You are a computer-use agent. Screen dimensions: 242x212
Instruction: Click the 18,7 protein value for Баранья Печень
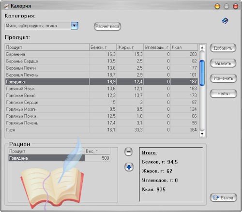click(x=111, y=75)
